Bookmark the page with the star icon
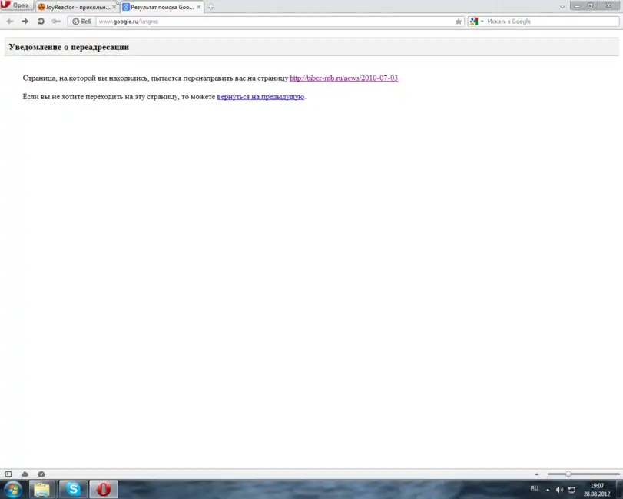The image size is (623, 499). (459, 22)
